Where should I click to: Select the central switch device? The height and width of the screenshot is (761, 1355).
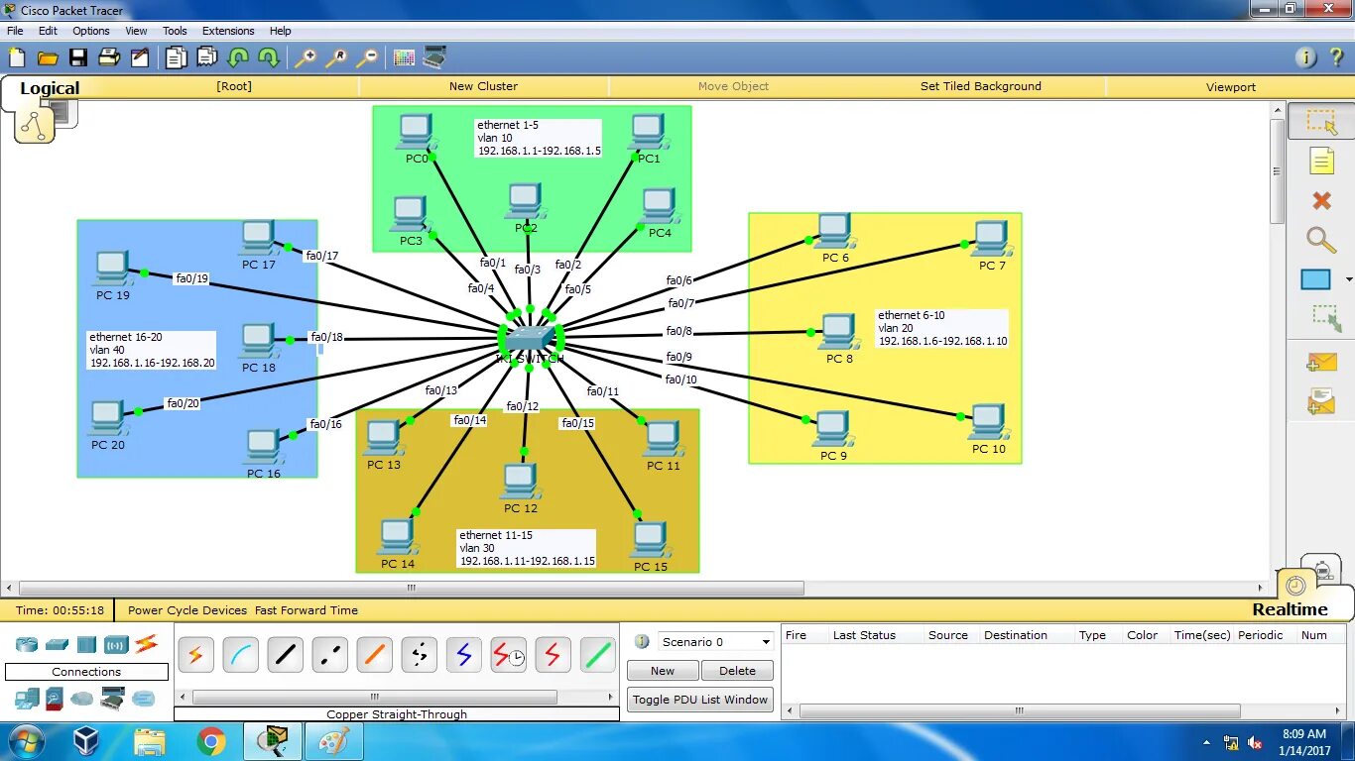(x=530, y=340)
